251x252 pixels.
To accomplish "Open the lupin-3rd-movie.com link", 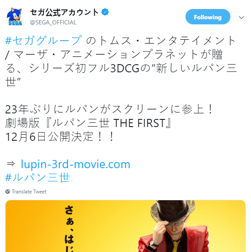I will [x=75, y=164].
